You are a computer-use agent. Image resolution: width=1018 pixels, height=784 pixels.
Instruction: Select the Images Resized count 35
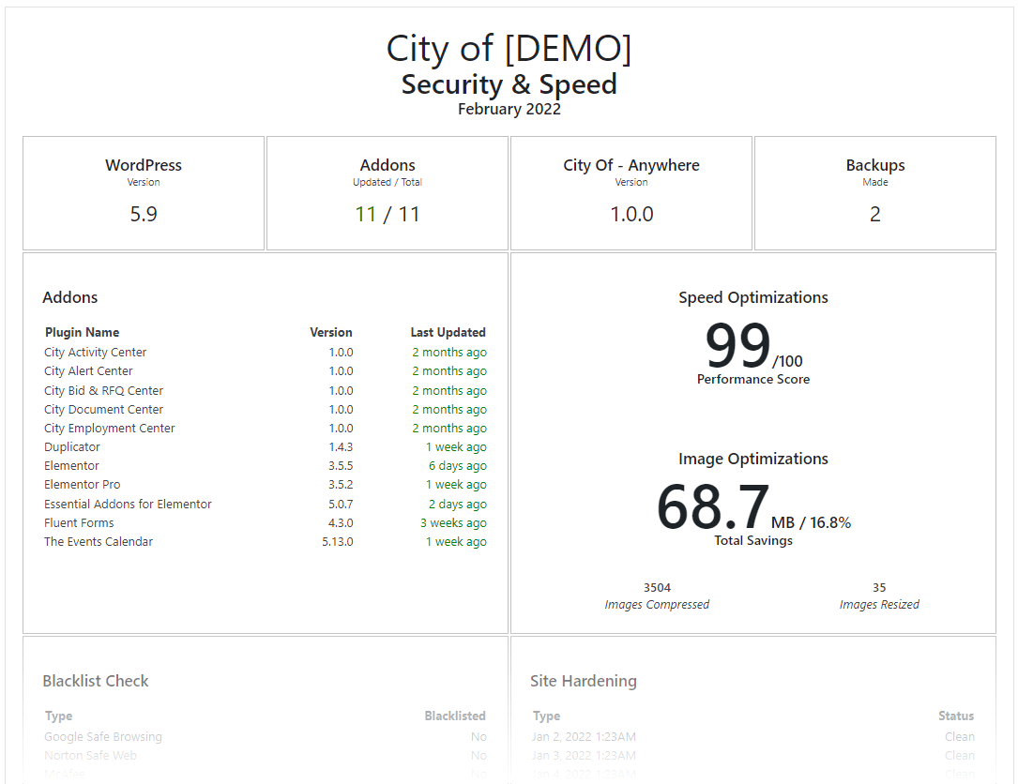tap(878, 587)
